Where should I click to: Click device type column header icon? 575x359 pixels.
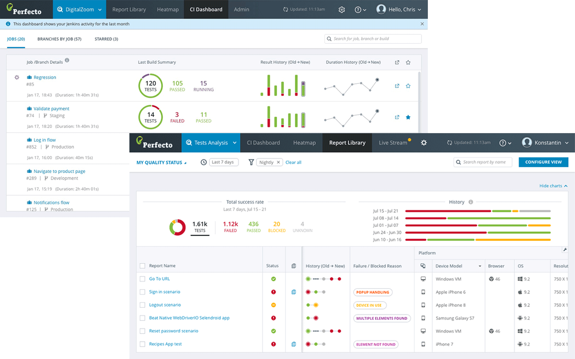point(423,266)
